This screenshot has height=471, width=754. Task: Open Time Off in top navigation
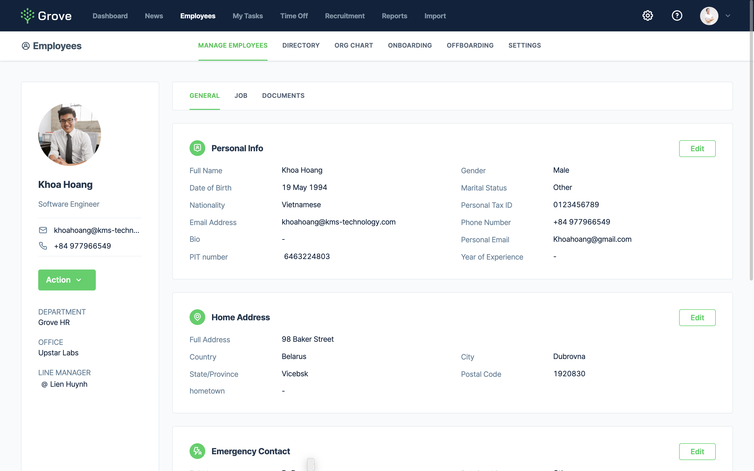[293, 16]
